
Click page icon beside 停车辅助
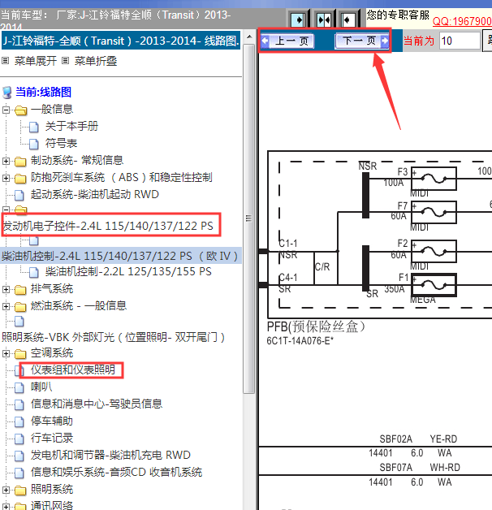click(19, 421)
